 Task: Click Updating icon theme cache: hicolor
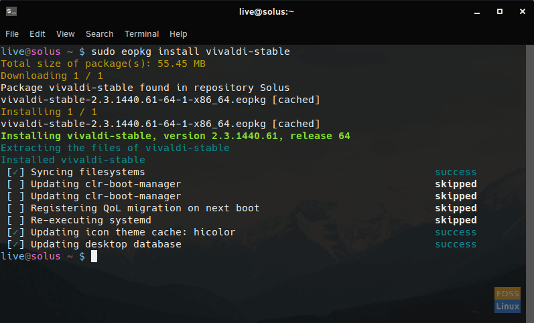[x=133, y=232]
